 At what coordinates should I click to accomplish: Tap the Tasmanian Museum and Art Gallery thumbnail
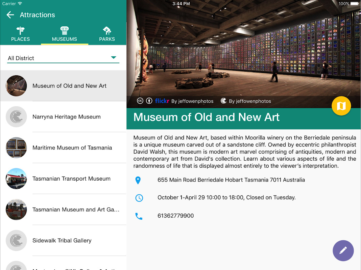16,210
